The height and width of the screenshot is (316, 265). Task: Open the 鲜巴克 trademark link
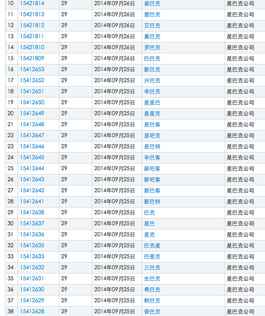click(x=152, y=301)
